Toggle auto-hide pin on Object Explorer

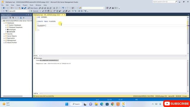pos(28,15)
